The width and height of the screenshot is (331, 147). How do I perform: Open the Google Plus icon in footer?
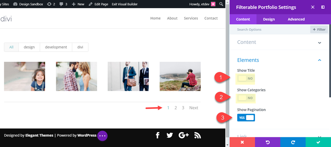click(184, 135)
